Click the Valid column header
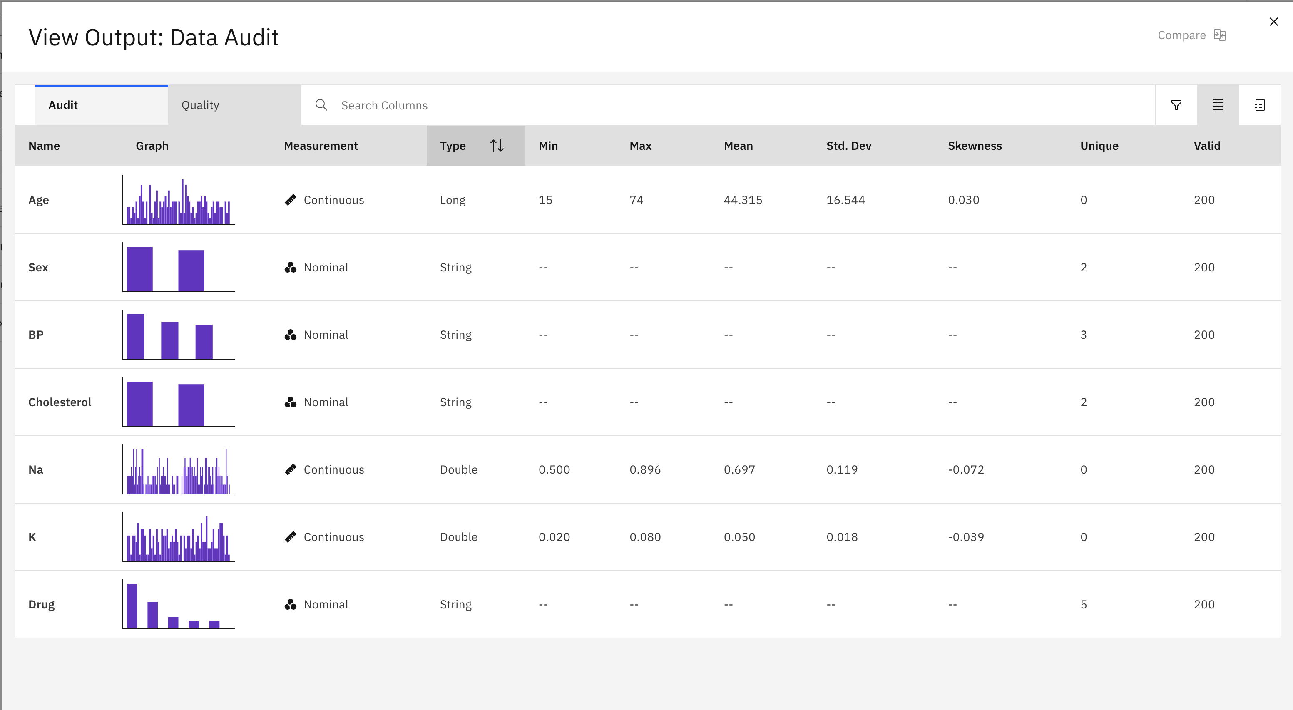This screenshot has height=710, width=1293. pos(1207,146)
